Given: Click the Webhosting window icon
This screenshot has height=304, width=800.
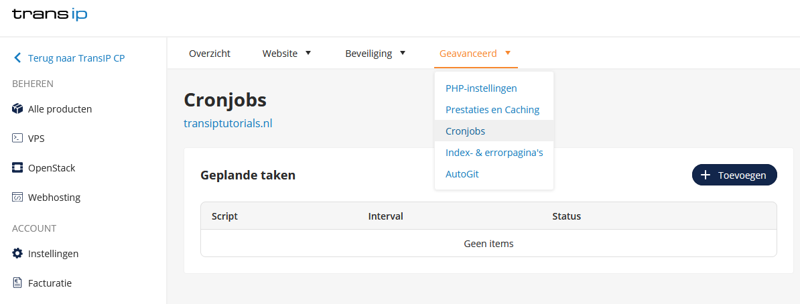Looking at the screenshot, I should (17, 197).
